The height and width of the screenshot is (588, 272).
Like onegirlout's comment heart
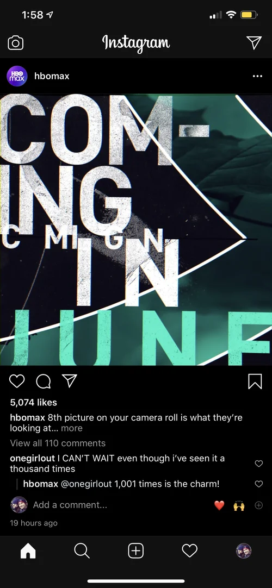pos(259,464)
